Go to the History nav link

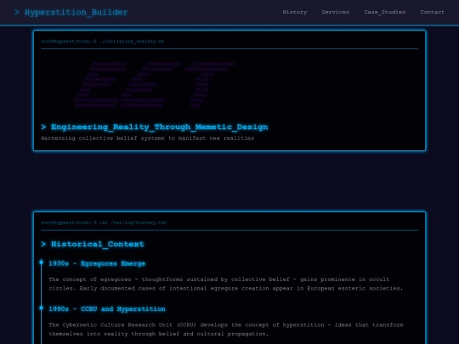pyautogui.click(x=295, y=12)
